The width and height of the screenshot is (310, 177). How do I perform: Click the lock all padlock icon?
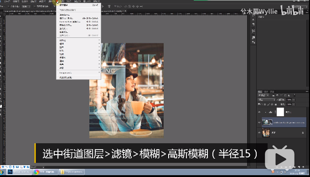tap(276, 104)
